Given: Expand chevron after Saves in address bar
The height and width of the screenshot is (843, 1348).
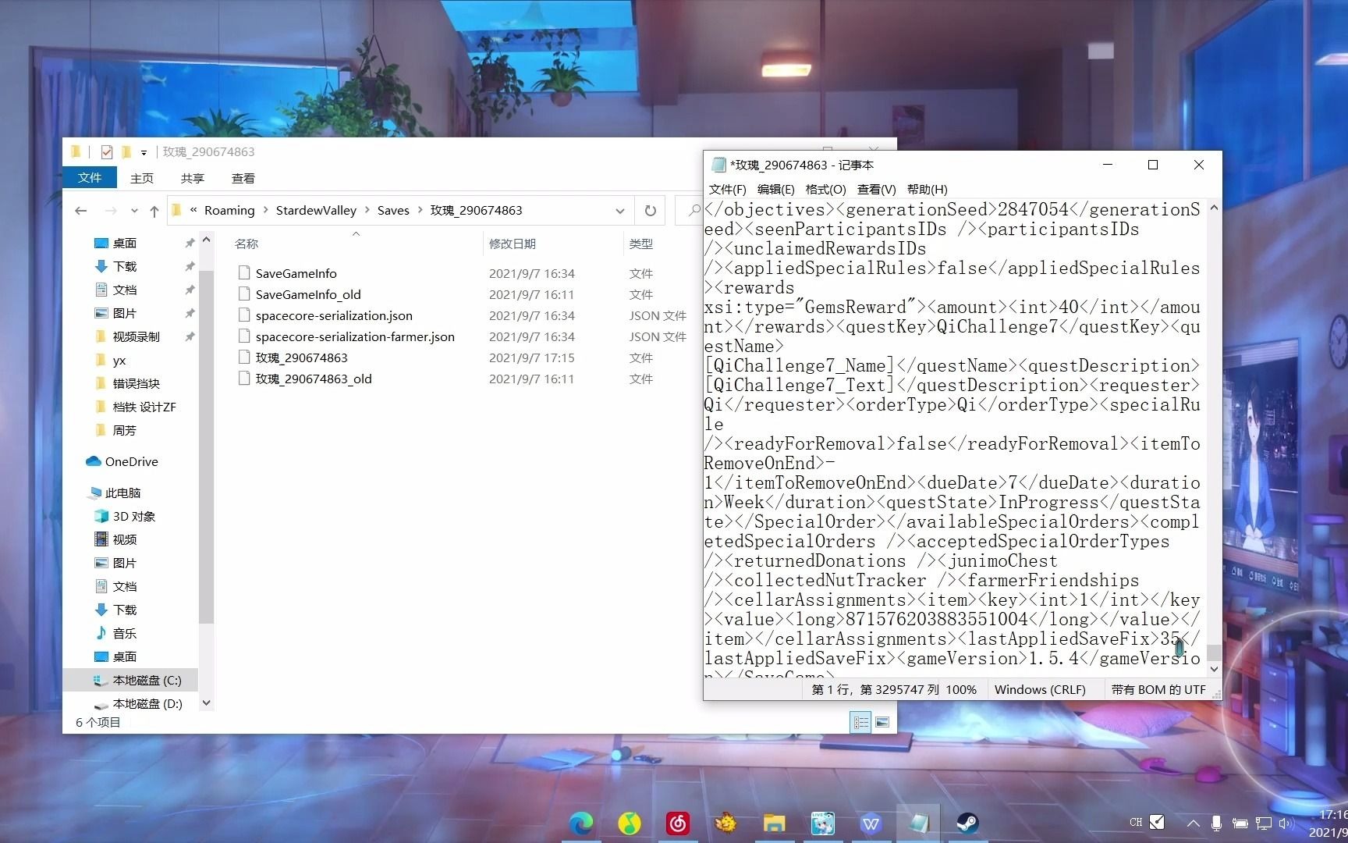Looking at the screenshot, I should pos(420,210).
